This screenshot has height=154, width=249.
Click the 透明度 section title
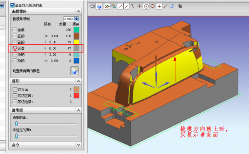17,110
